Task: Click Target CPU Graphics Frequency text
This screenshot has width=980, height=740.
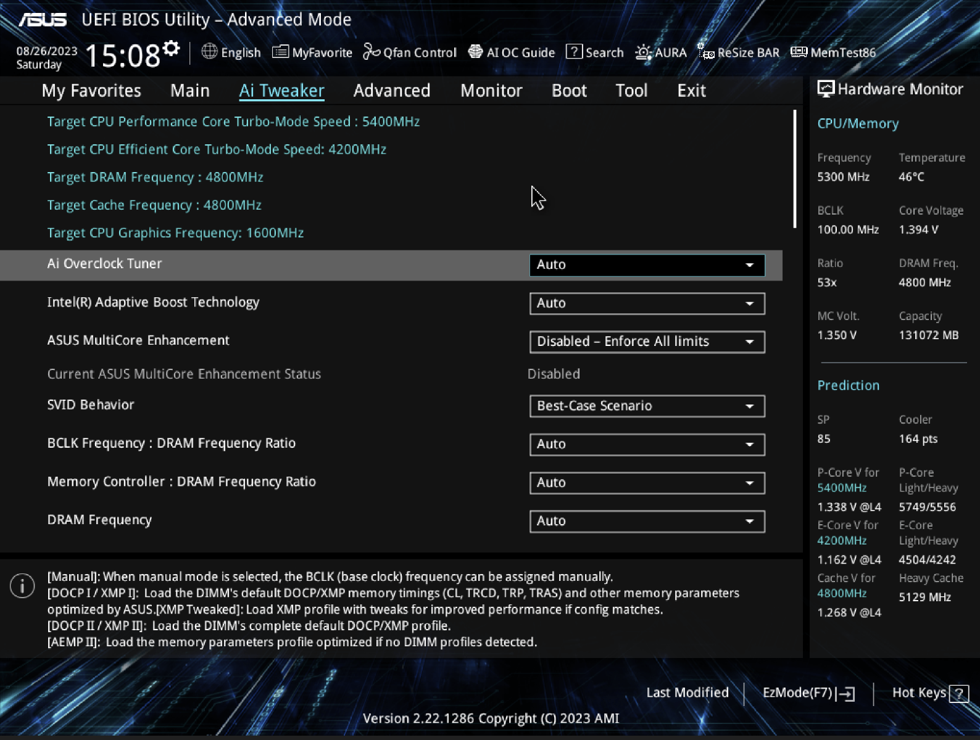Action: [175, 232]
